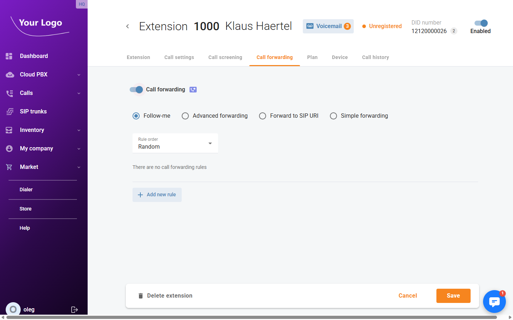Click the SIP trunks icon in sidebar
The width and height of the screenshot is (513, 320).
(10, 112)
